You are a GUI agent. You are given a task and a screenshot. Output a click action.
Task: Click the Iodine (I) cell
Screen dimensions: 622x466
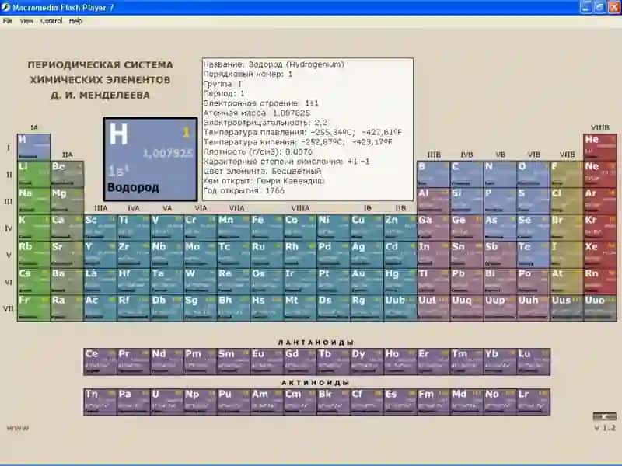coord(567,255)
